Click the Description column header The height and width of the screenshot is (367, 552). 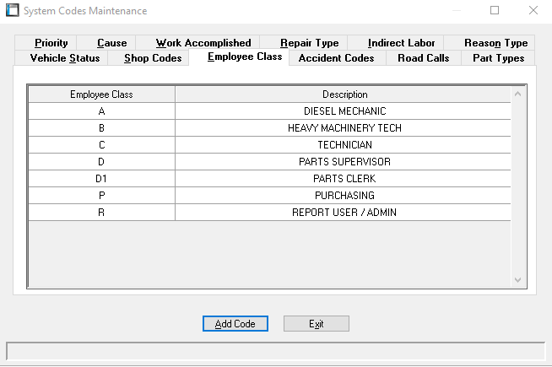344,94
